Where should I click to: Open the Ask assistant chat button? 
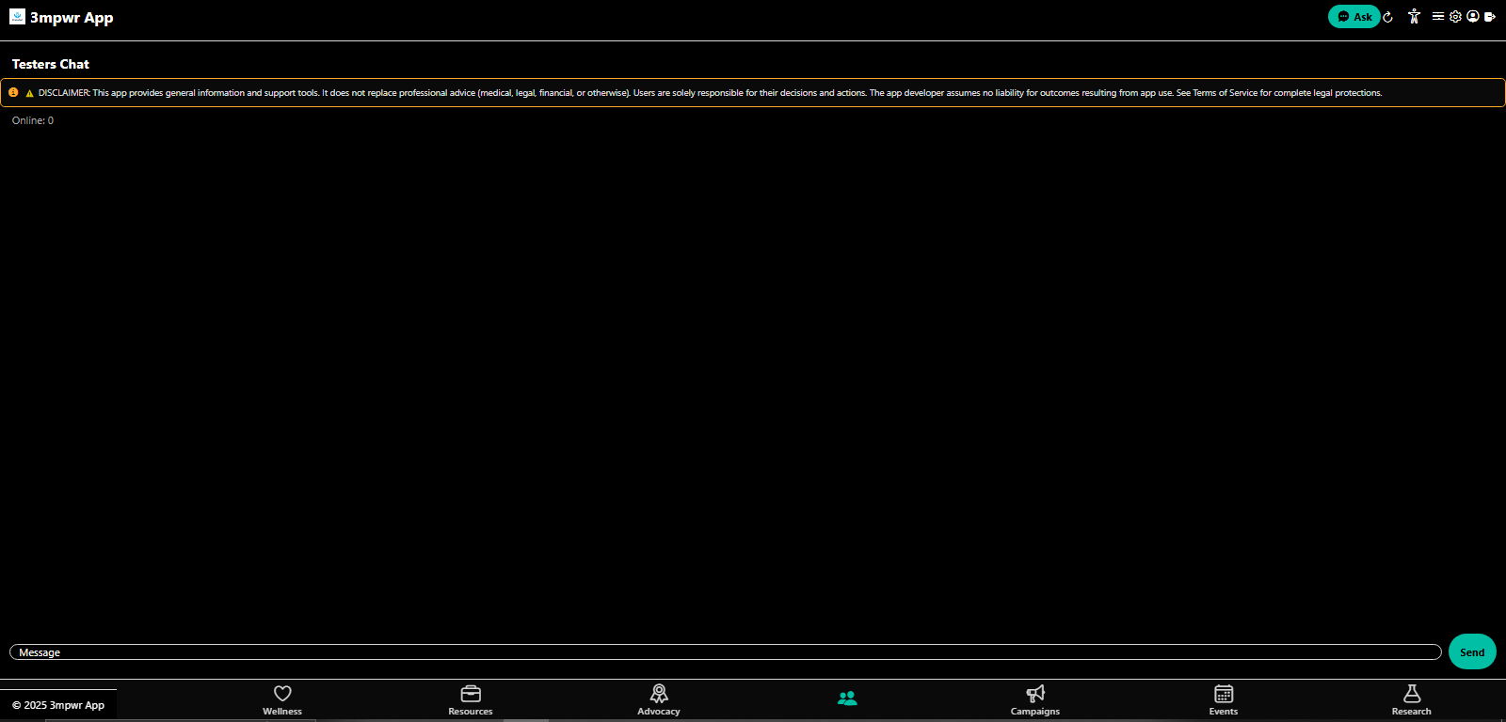[x=1354, y=16]
